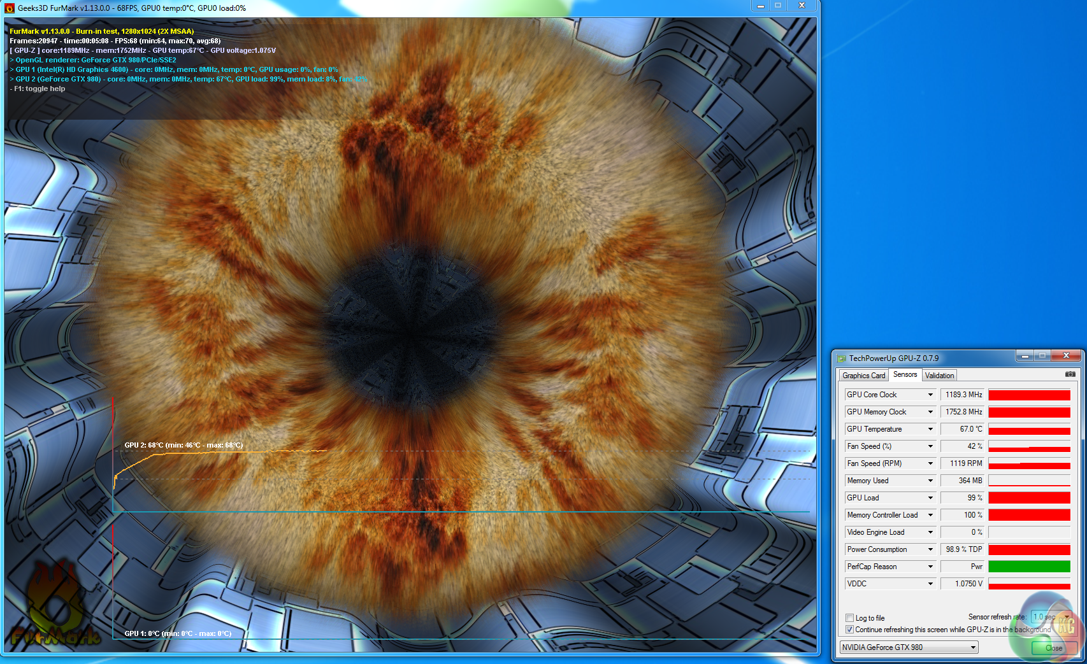This screenshot has height=664, width=1087.
Task: Click the 1189.3 MHz core clock value
Action: 963,395
